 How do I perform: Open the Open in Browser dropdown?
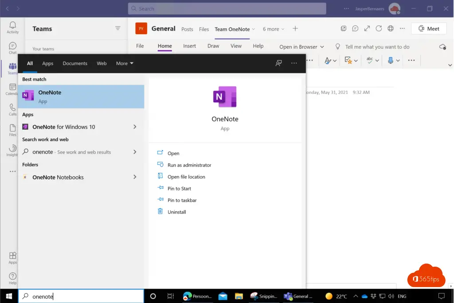pos(301,47)
